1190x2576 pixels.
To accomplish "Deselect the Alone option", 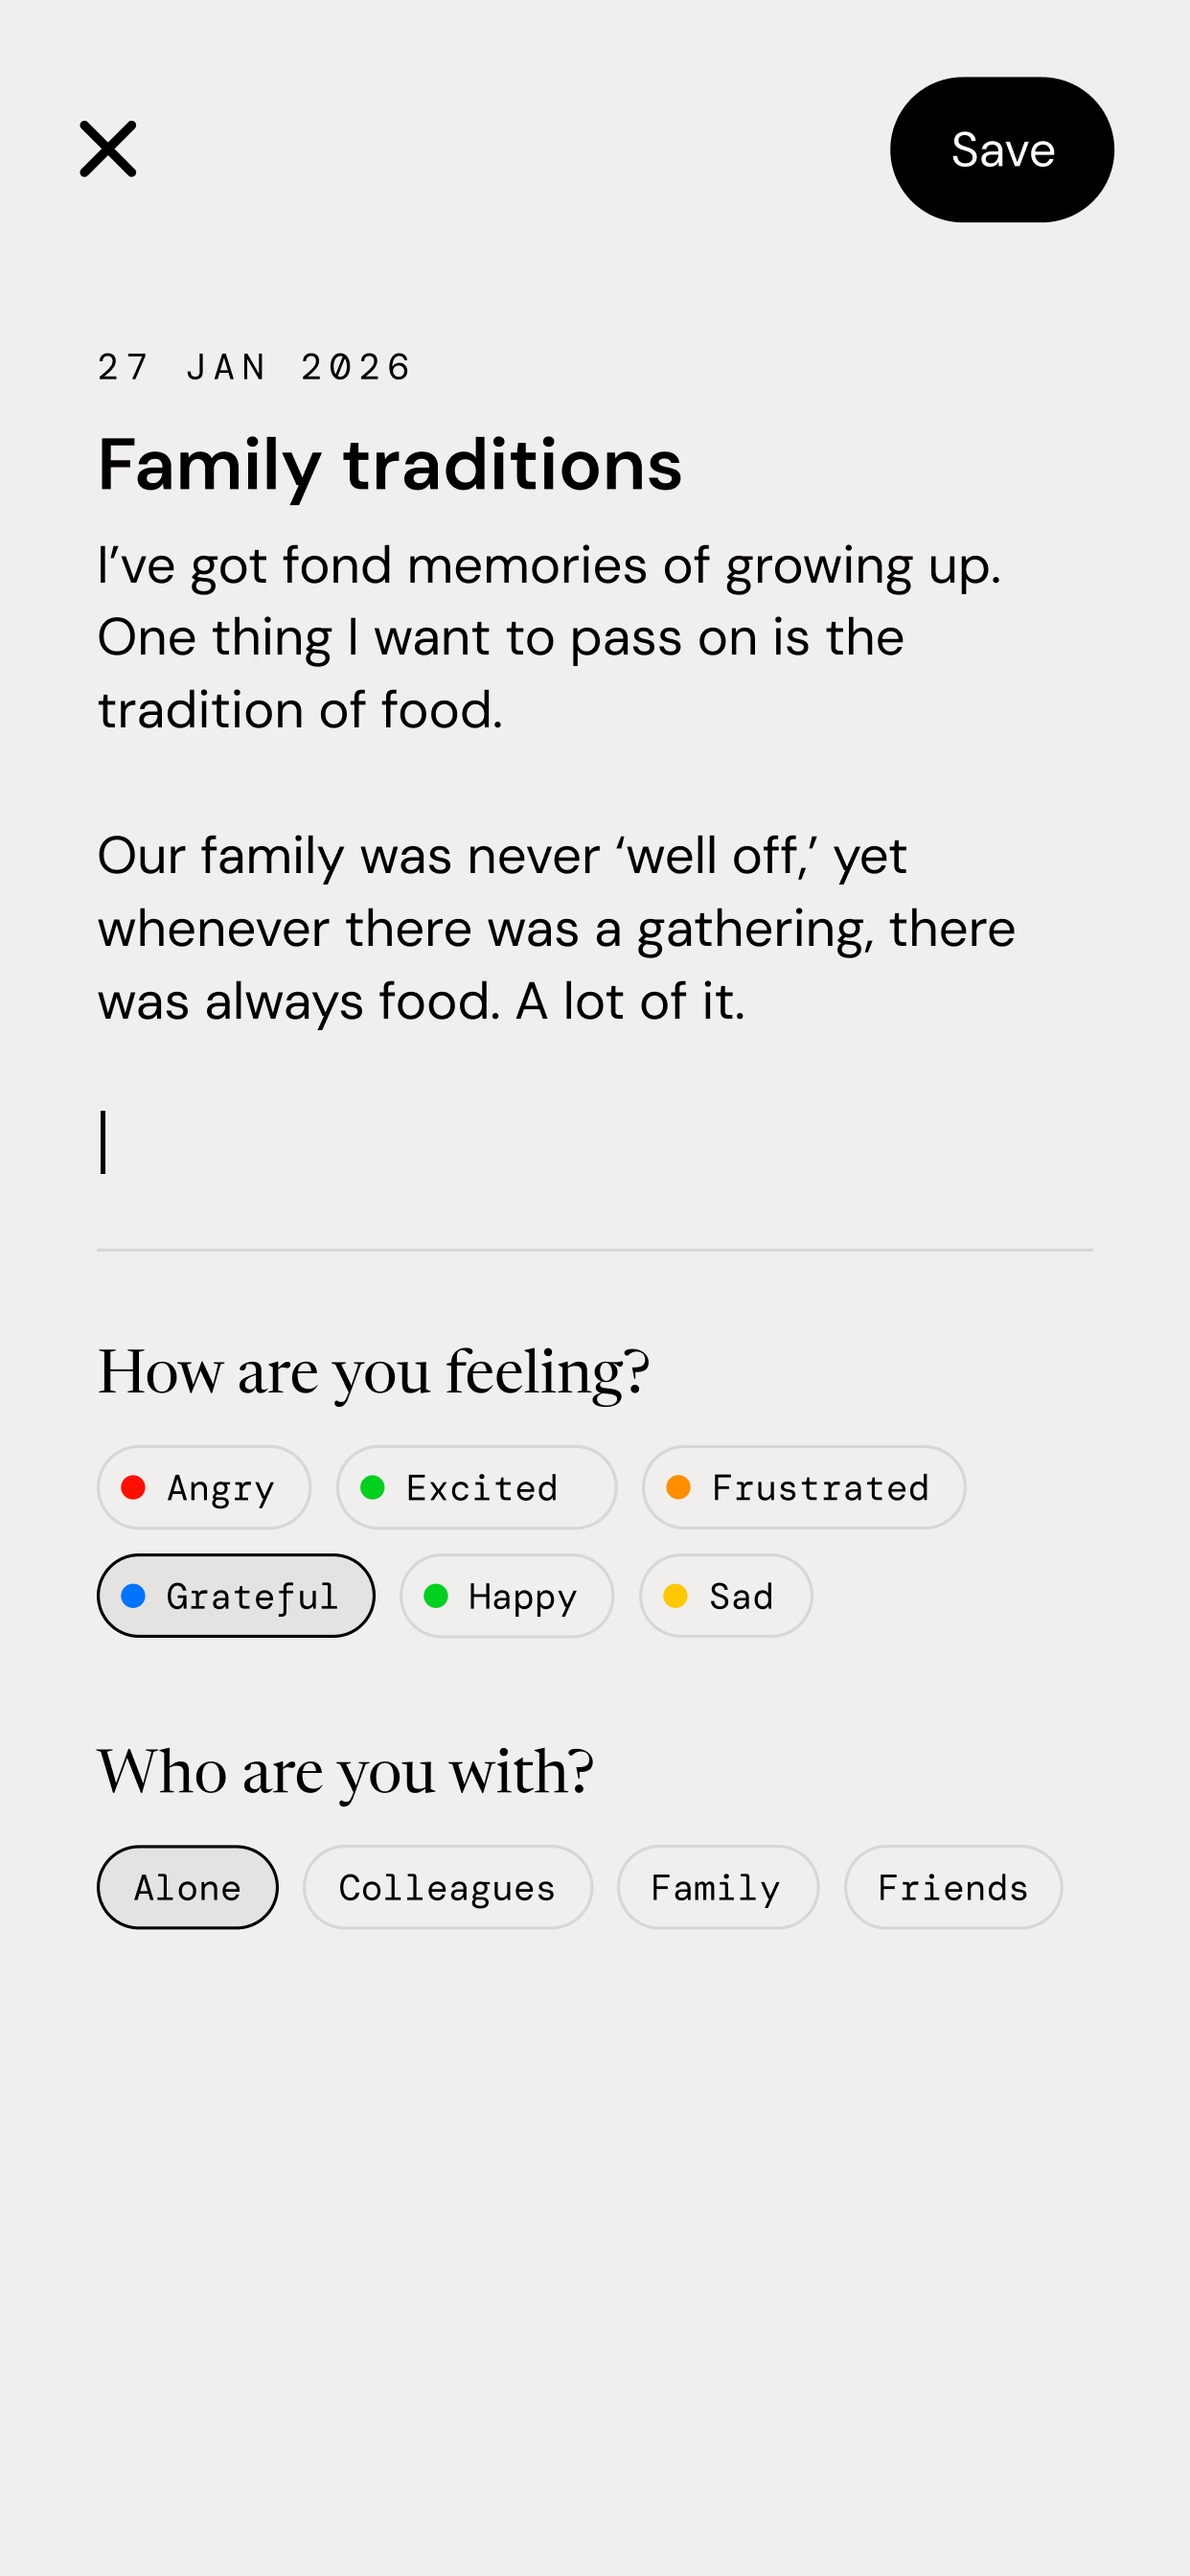I will (187, 1886).
